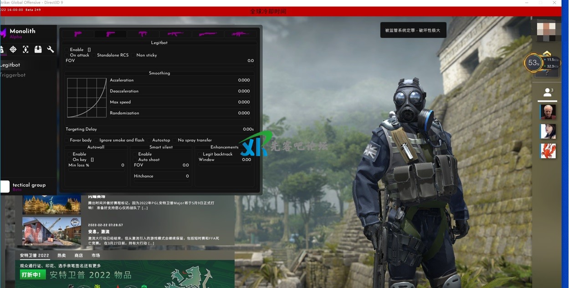Switch to the 市场 tab
The width and height of the screenshot is (569, 288).
click(x=96, y=256)
